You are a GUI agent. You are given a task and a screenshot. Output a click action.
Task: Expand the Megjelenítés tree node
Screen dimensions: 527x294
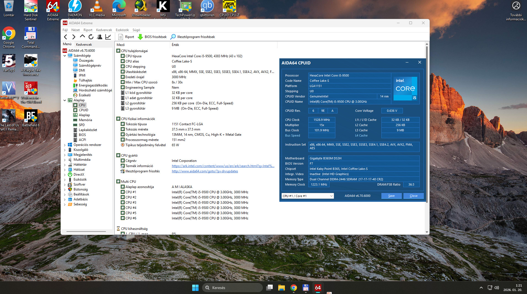point(65,155)
